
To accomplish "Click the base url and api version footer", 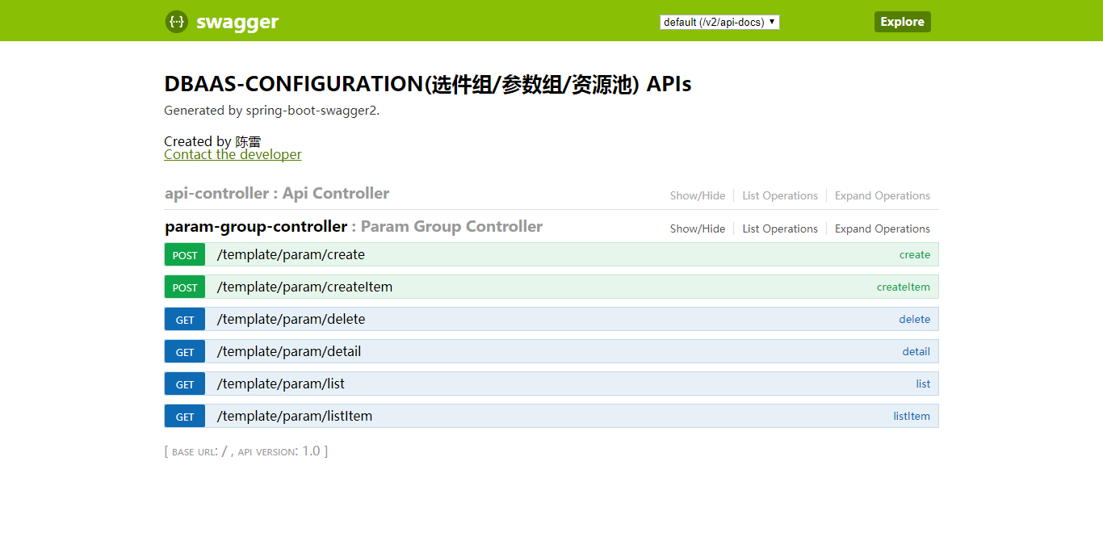I will coord(246,451).
